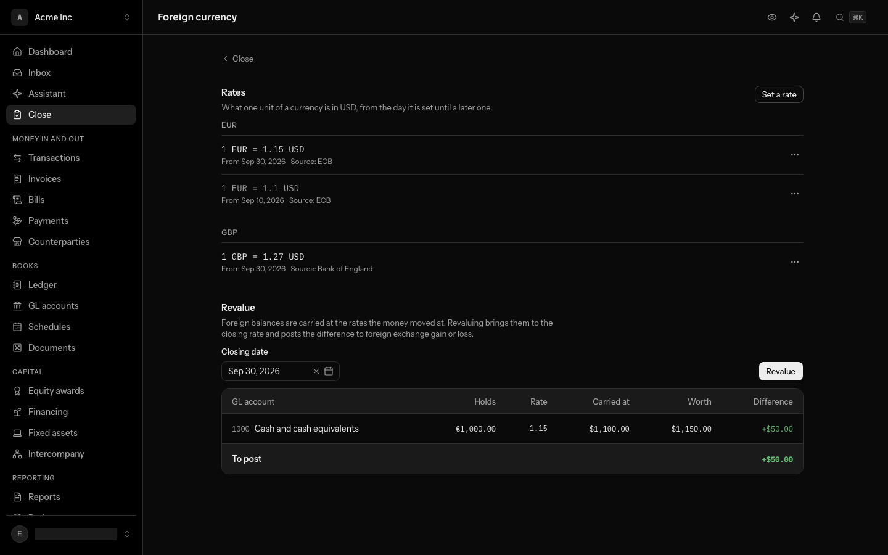Click the notifications bell icon

tap(816, 17)
